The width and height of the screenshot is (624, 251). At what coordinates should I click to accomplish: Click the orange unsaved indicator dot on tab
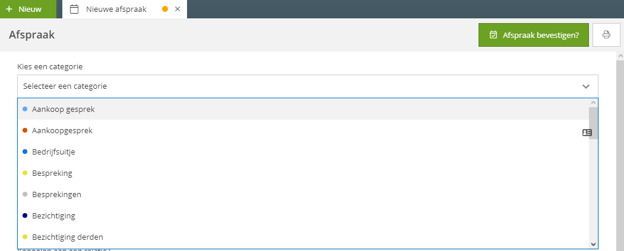click(165, 9)
